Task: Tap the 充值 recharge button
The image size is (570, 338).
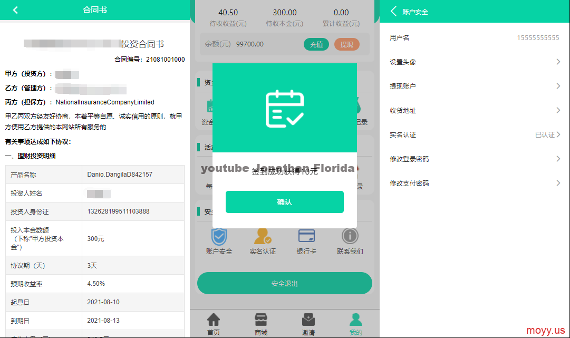Action: point(316,44)
